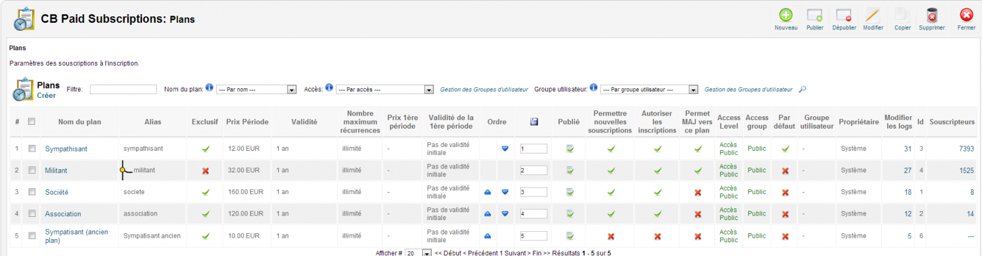Click the save order floppy disk icon
982x256 pixels.
[x=534, y=121]
